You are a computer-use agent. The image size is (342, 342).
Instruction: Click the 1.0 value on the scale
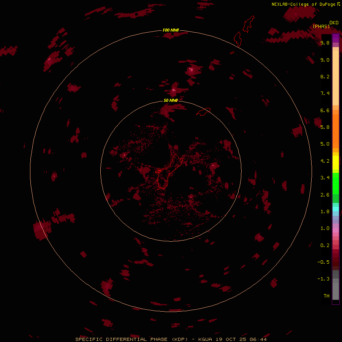(x=325, y=228)
